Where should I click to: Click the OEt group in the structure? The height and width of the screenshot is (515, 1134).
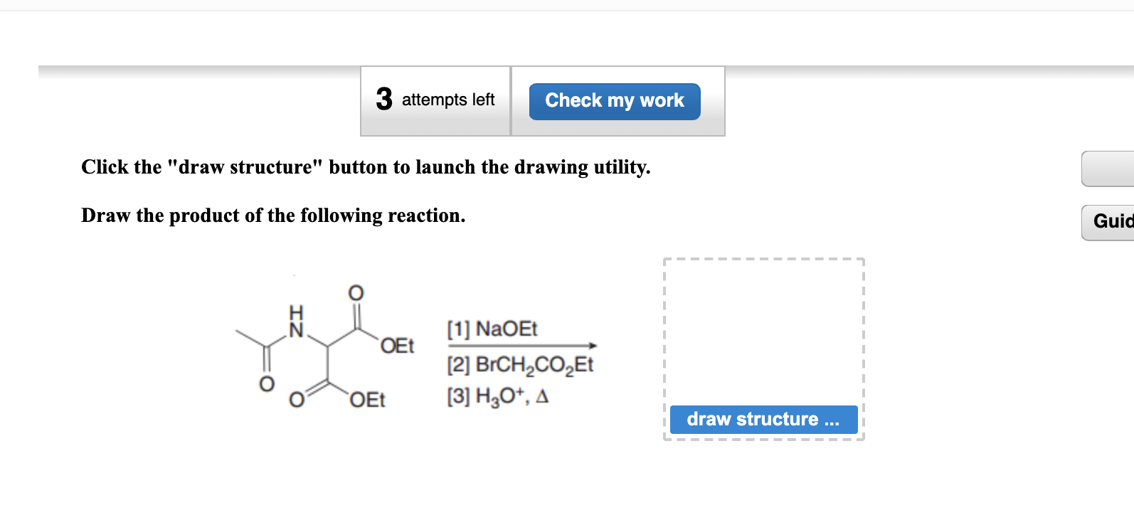pyautogui.click(x=397, y=346)
